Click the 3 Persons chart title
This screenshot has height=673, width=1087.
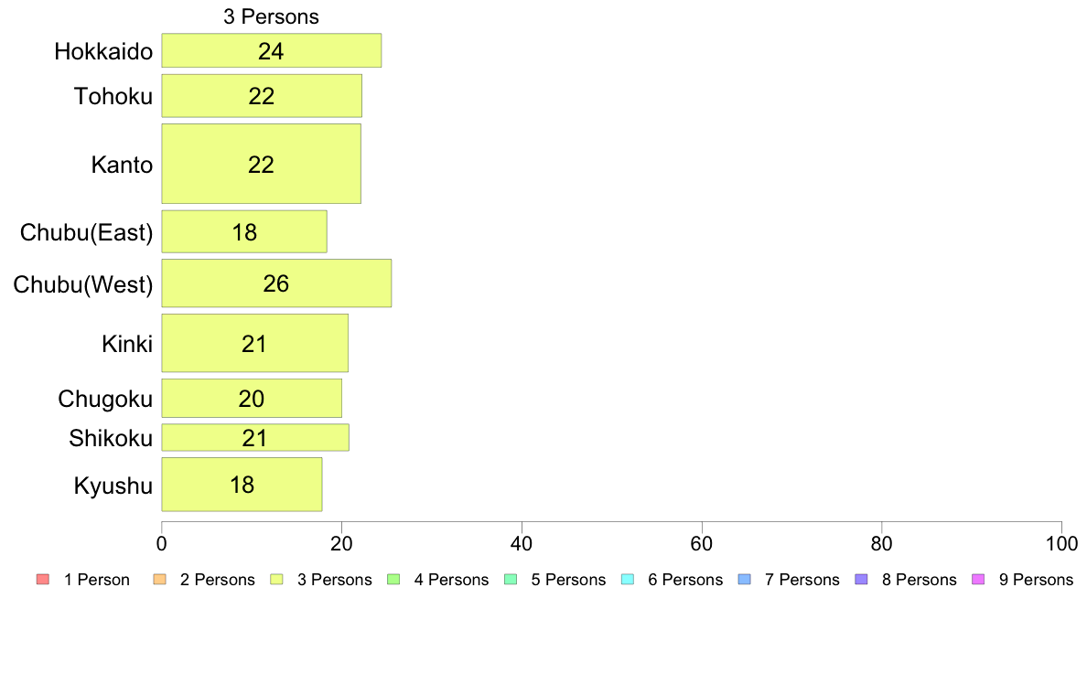(x=271, y=16)
